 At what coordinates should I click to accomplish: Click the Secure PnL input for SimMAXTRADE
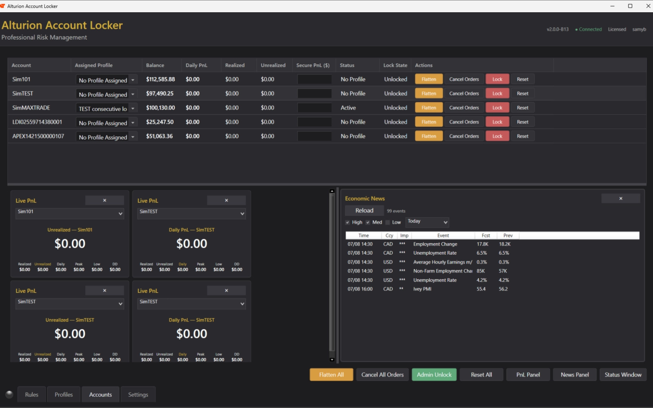pyautogui.click(x=314, y=108)
